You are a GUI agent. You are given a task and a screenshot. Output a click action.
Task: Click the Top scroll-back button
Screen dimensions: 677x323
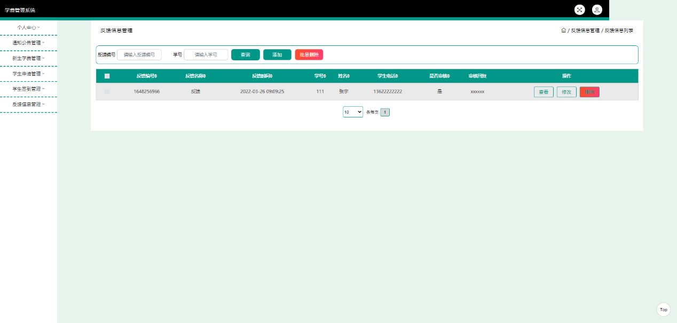click(663, 310)
